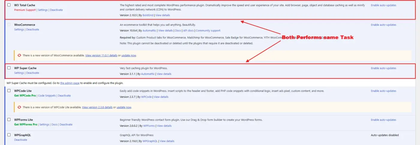Deactivate WPForms Lite plugin
The height and width of the screenshot is (145, 420).
66,124
